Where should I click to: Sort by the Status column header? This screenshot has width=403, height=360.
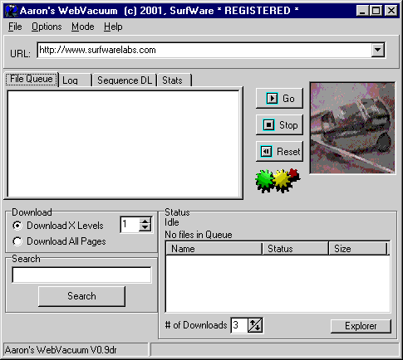tap(295, 249)
